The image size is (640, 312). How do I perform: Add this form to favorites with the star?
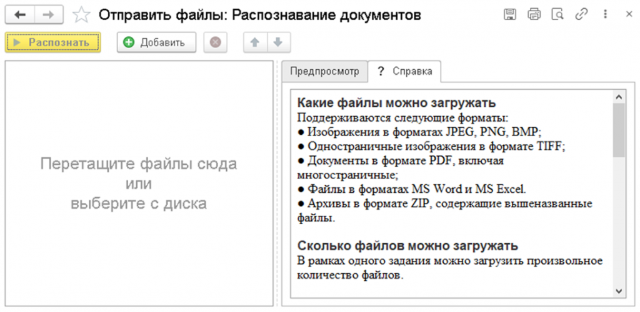click(81, 15)
